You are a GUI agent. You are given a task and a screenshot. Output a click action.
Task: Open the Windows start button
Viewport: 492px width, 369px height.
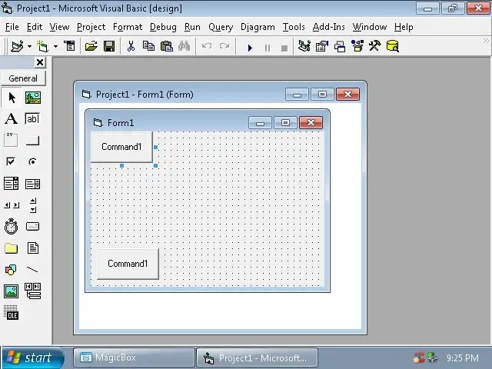click(32, 357)
